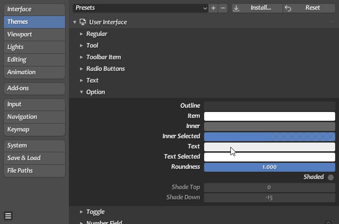Screen dimensions: 339x224
Task: Expand the Toggle section
Action: tap(95, 212)
